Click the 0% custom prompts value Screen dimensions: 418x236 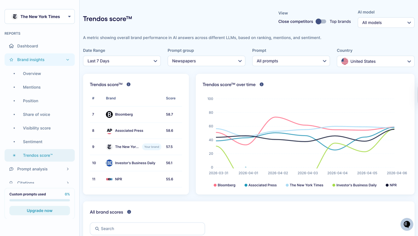[67, 194]
